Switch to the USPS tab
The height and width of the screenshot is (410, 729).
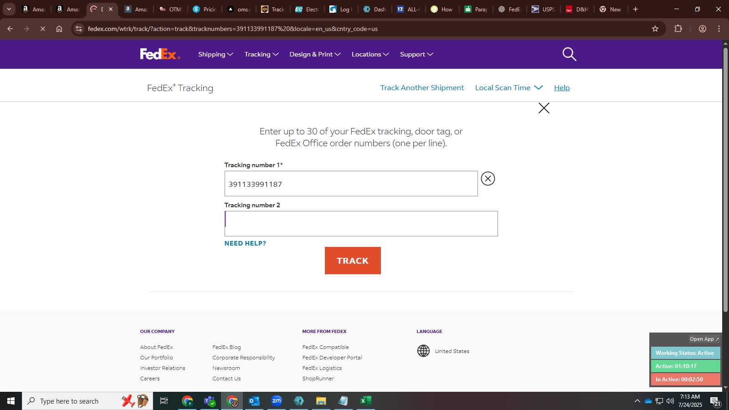(x=543, y=9)
